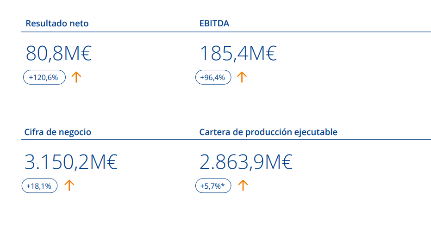The image size is (431, 228).
Task: Click the orange up arrow beside +18,1%
Action: click(x=69, y=186)
